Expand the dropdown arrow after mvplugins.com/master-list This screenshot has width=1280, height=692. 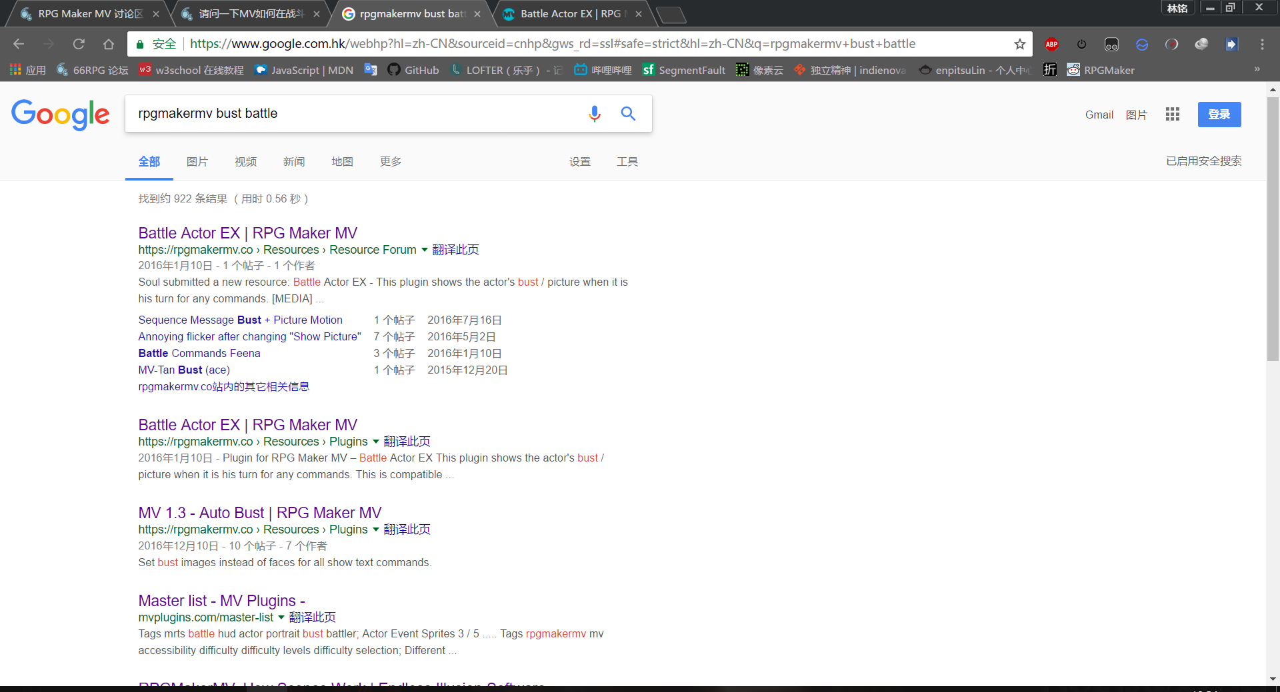coord(281,617)
